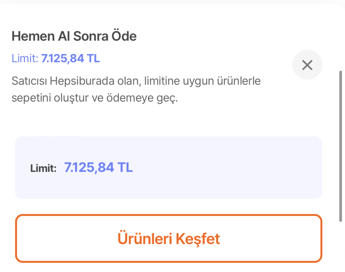The height and width of the screenshot is (272, 345).
Task: Click the Hemen Al Sonra Öde heading
Action: pyautogui.click(x=74, y=36)
